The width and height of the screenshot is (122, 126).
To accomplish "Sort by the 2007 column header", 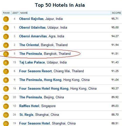I will 15,13.
